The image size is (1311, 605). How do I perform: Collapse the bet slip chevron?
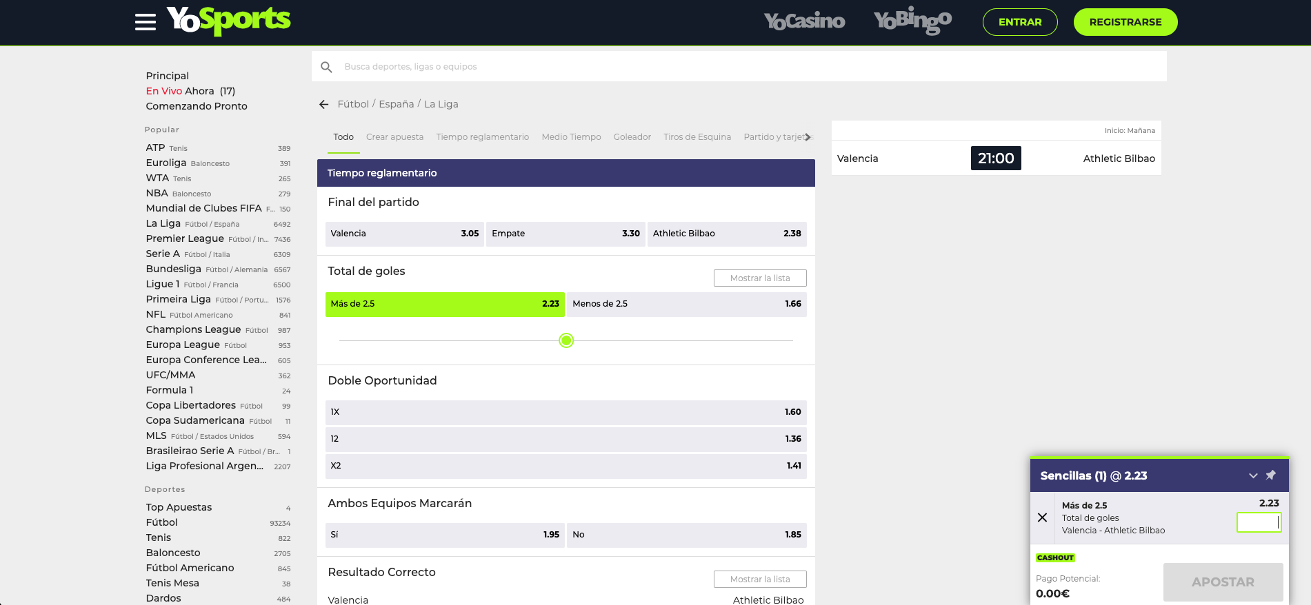click(x=1253, y=475)
